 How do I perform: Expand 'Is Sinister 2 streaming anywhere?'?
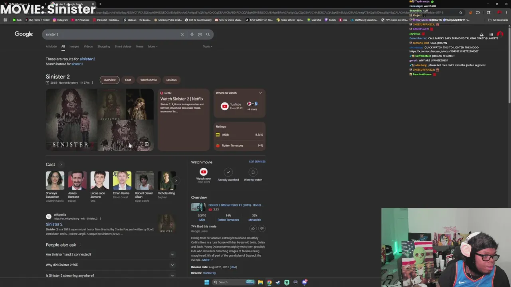click(x=110, y=275)
